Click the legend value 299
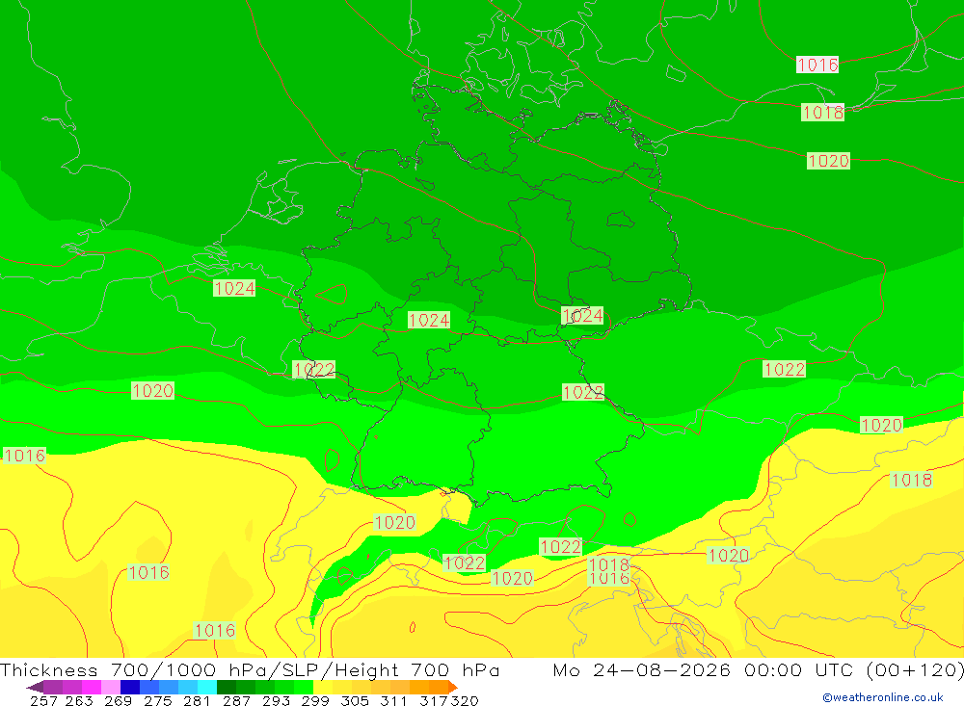The height and width of the screenshot is (706, 964). coord(315,700)
